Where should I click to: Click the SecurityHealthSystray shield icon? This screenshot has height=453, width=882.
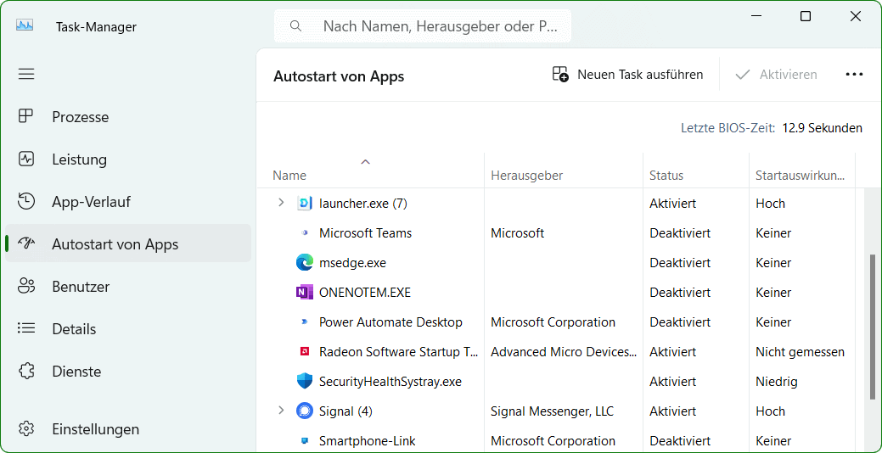[305, 382]
